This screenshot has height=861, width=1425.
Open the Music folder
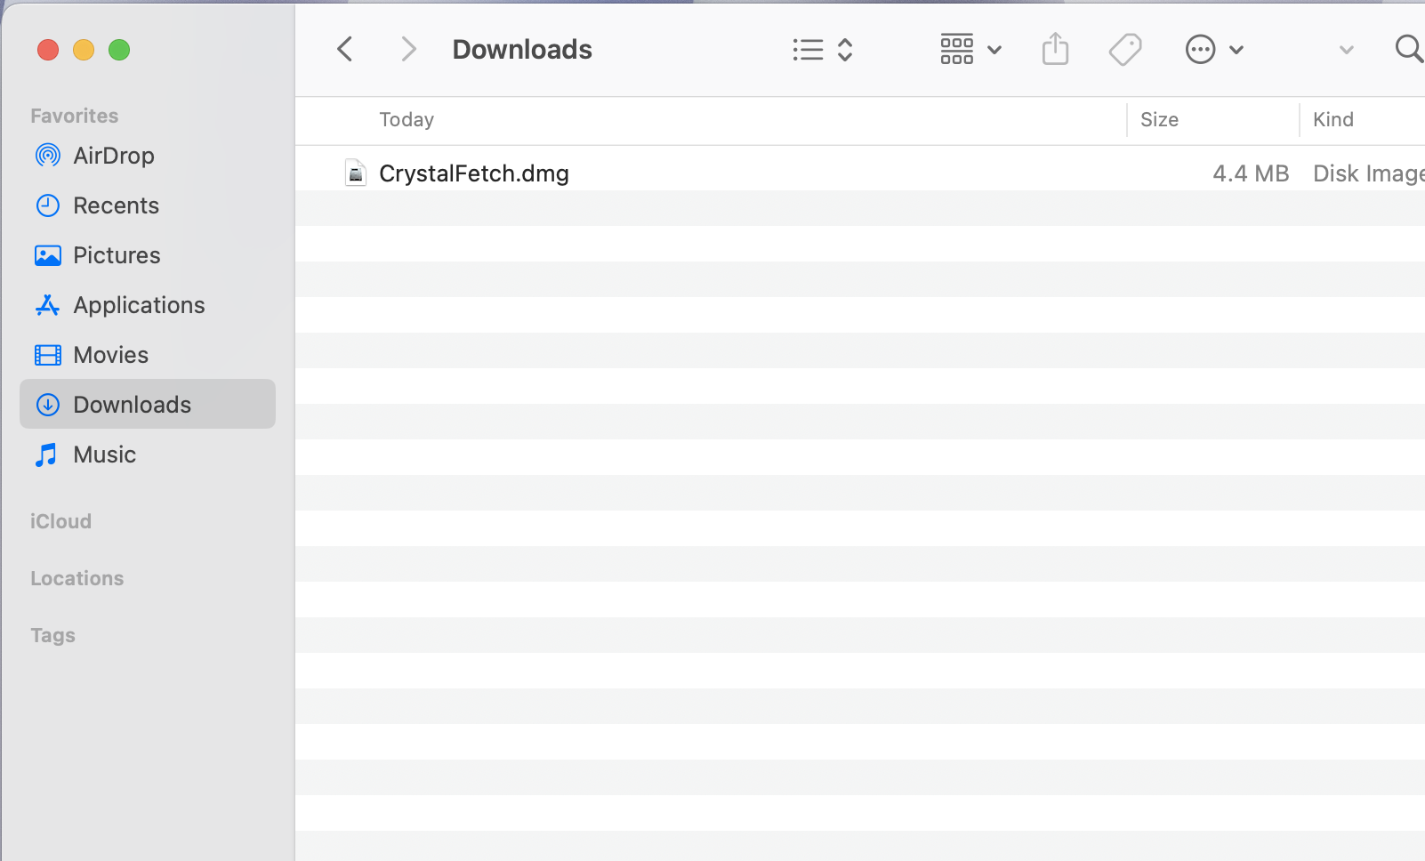105,455
